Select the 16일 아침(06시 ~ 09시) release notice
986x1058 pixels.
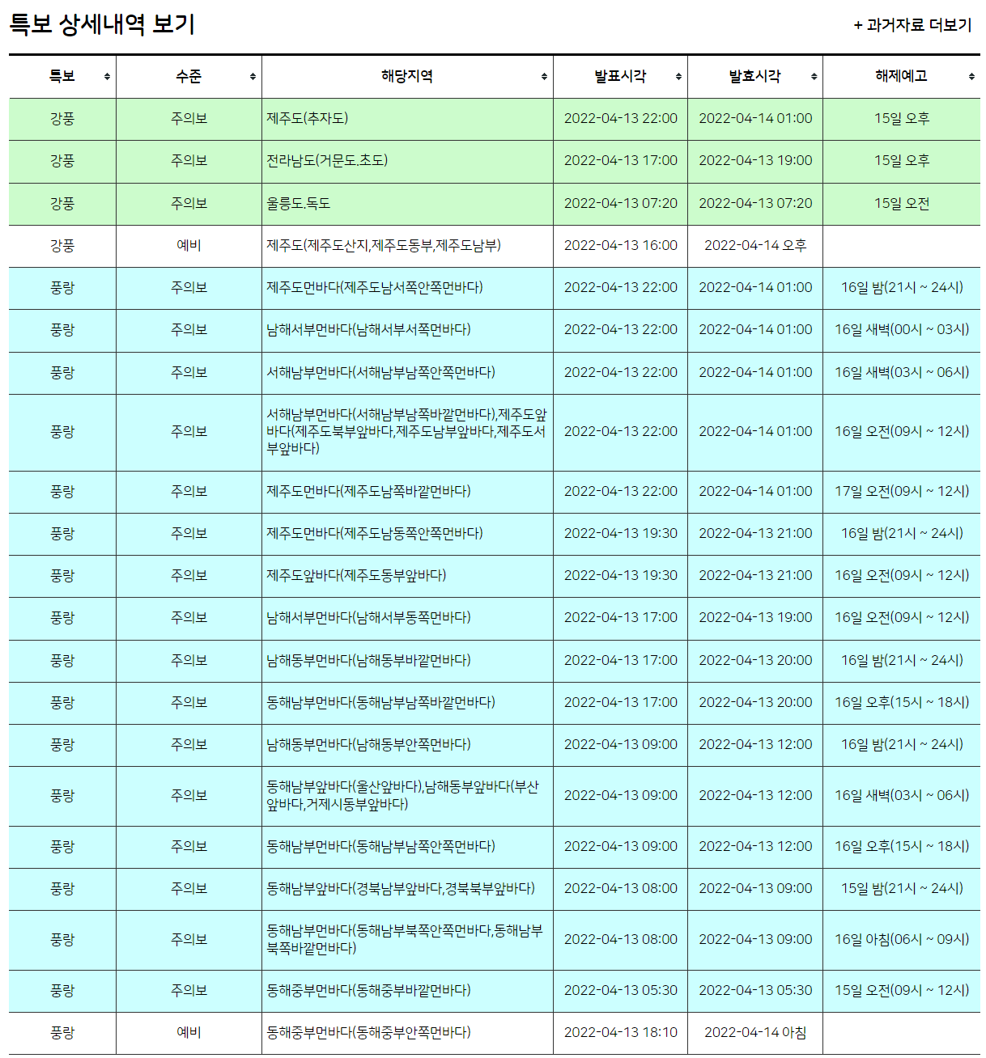point(901,939)
